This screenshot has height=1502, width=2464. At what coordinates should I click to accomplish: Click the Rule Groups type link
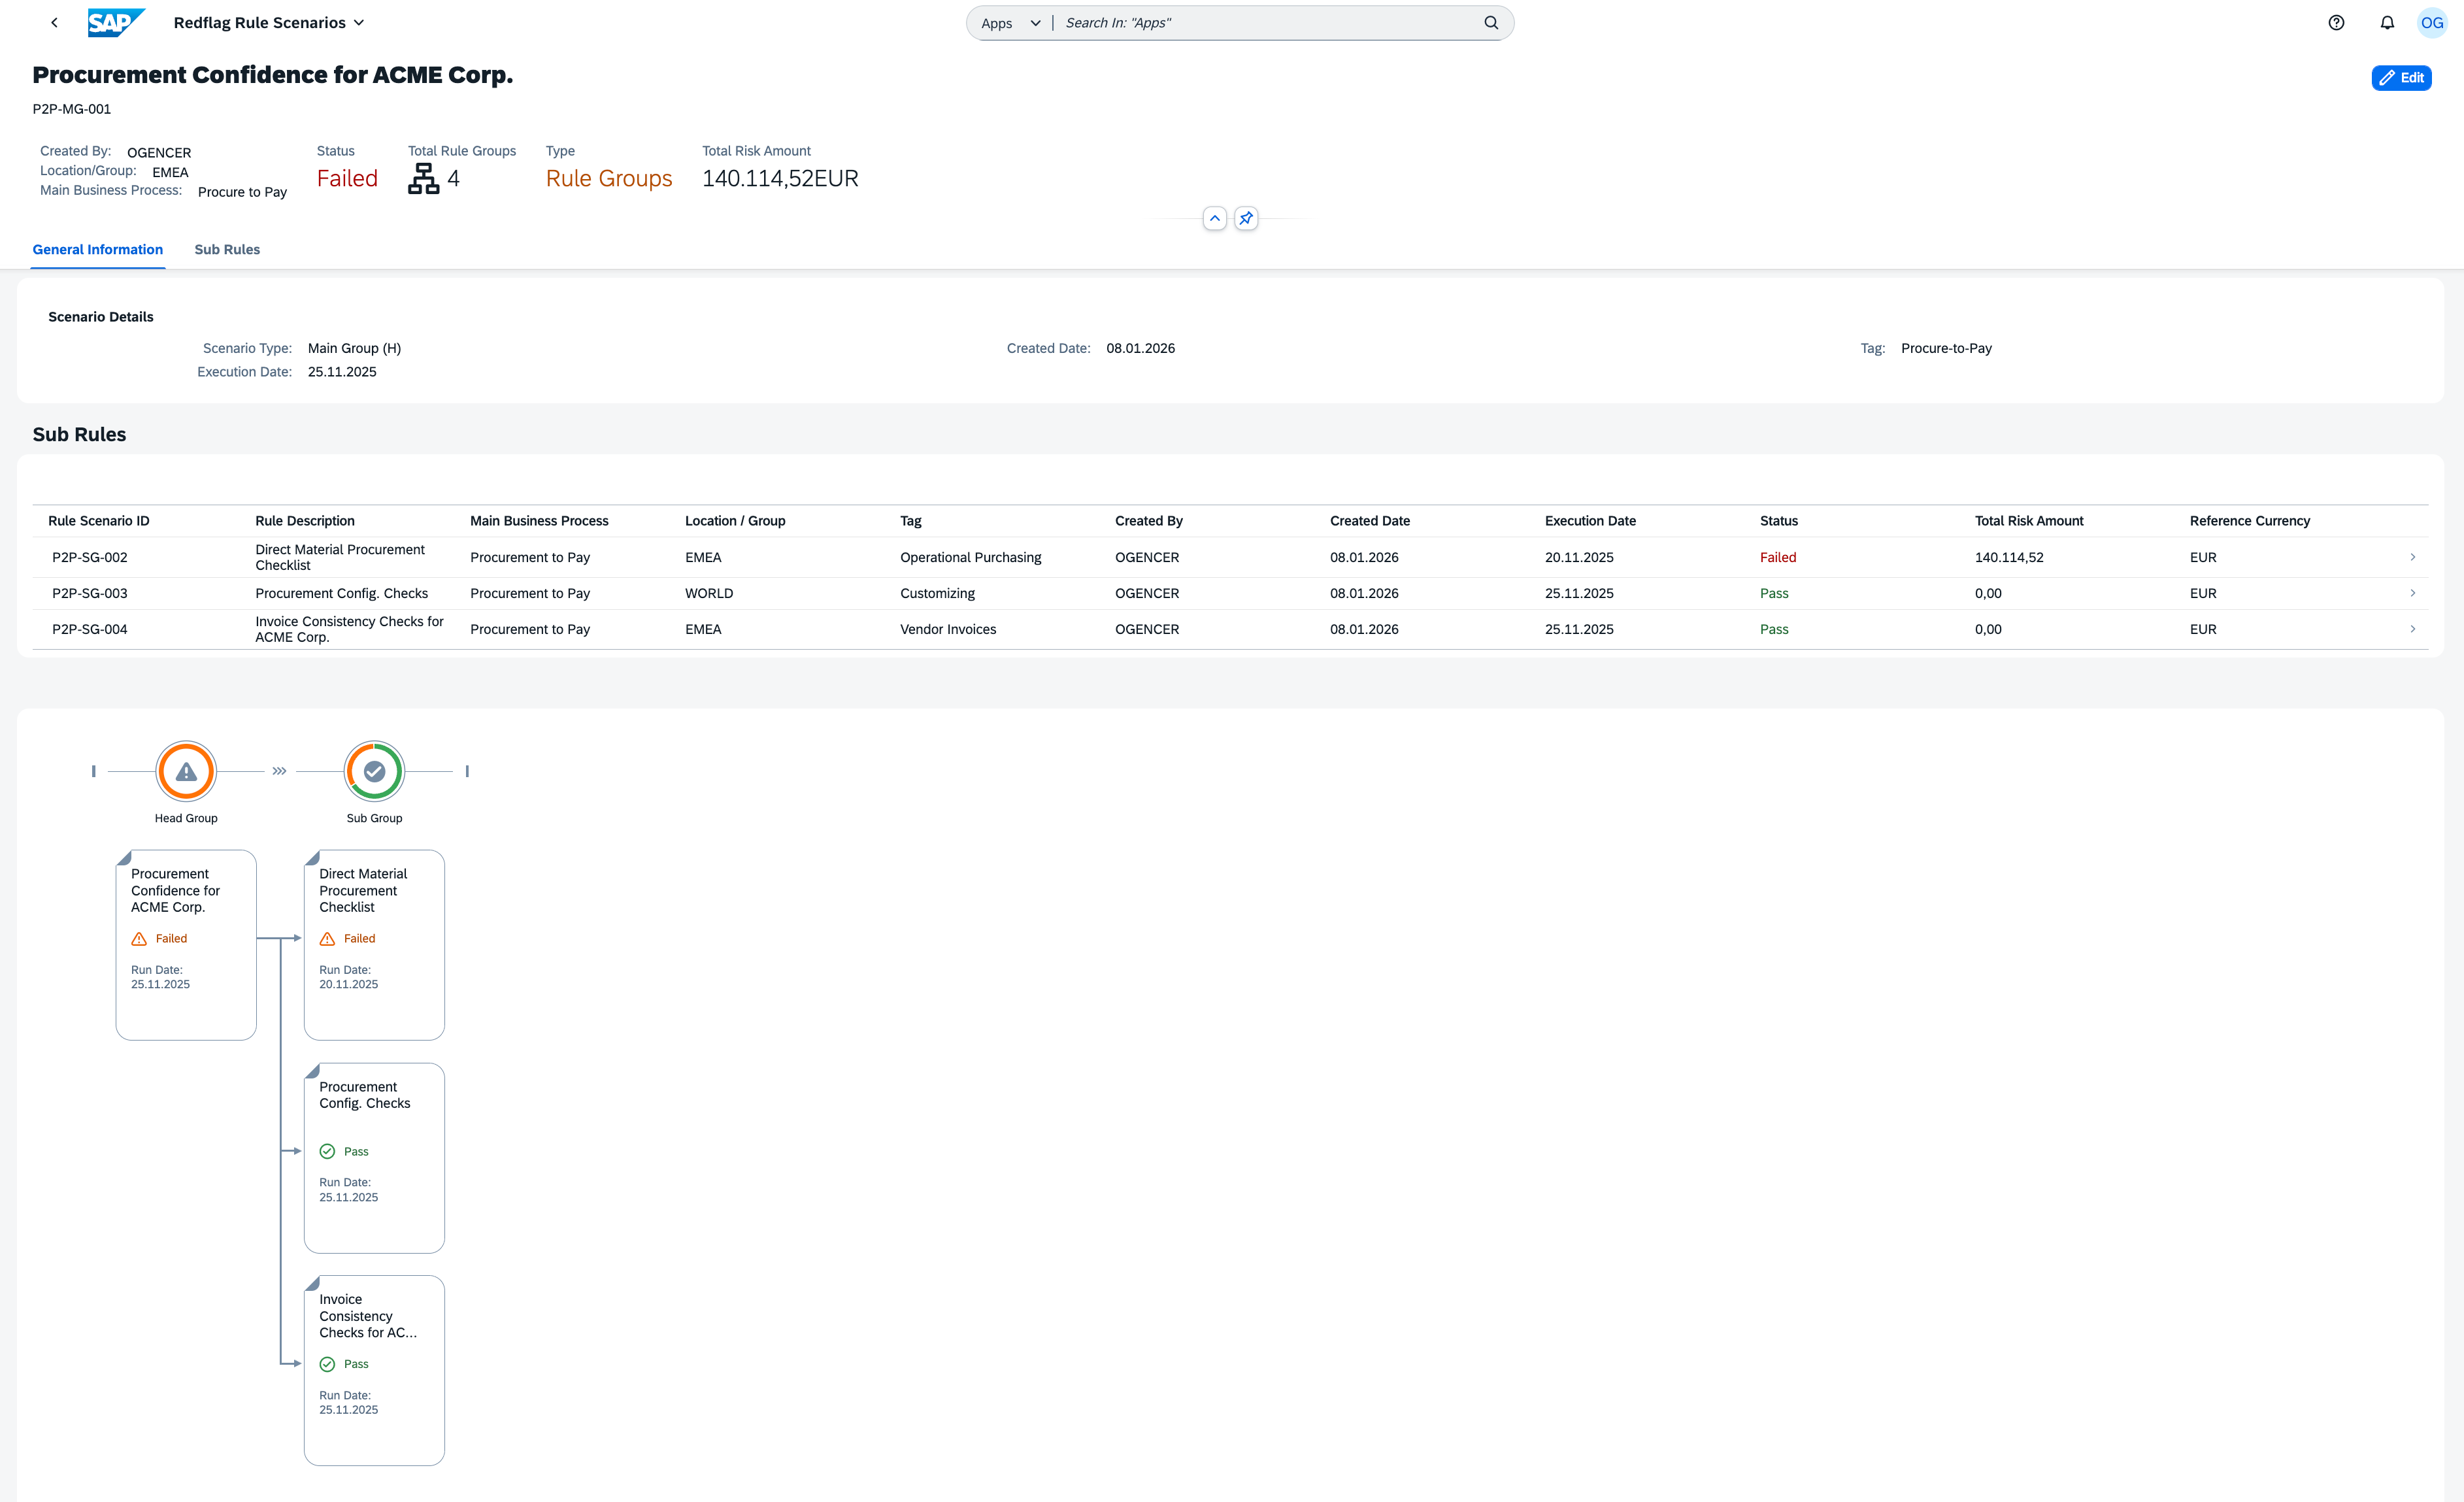609,178
